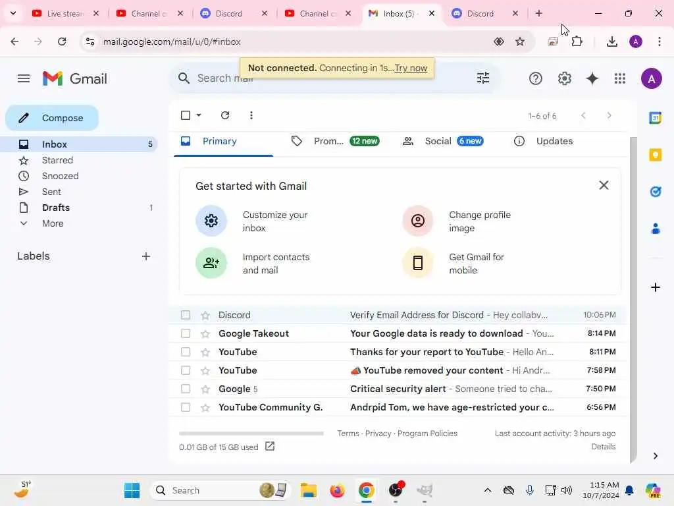The image size is (674, 506).
Task: Click the Try now reconnect link
Action: 411,68
